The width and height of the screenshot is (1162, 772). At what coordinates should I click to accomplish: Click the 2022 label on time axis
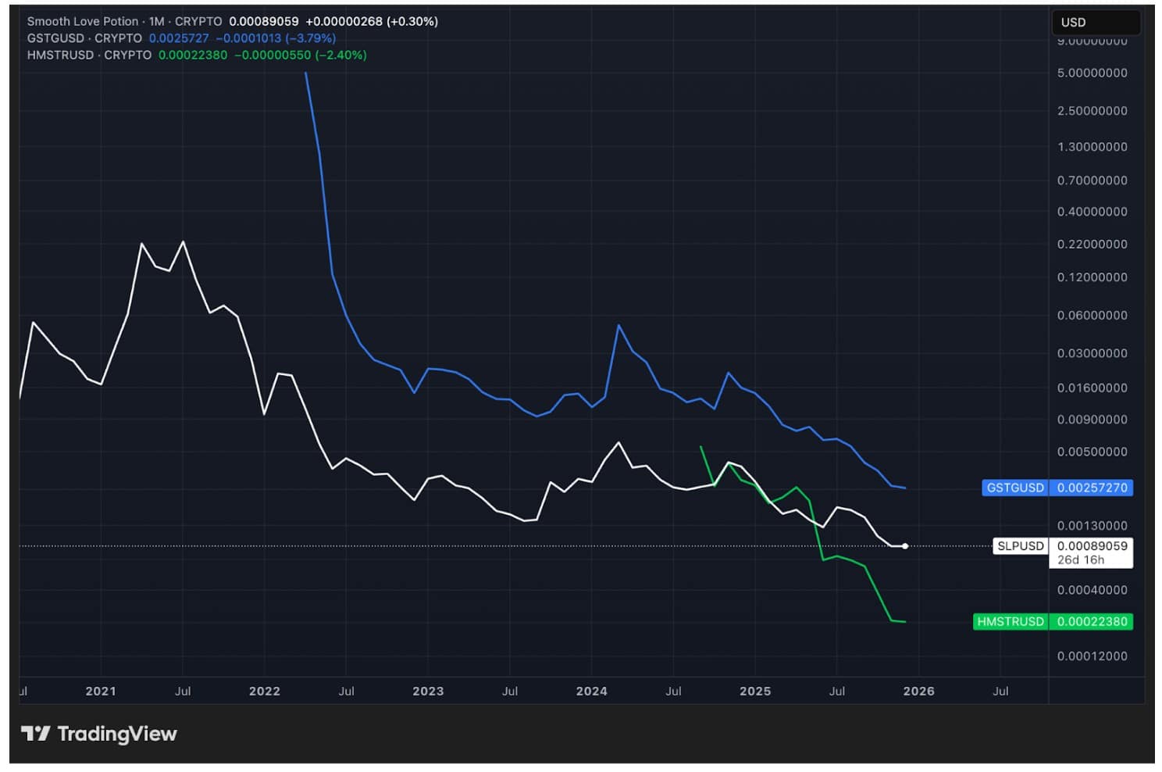click(265, 692)
